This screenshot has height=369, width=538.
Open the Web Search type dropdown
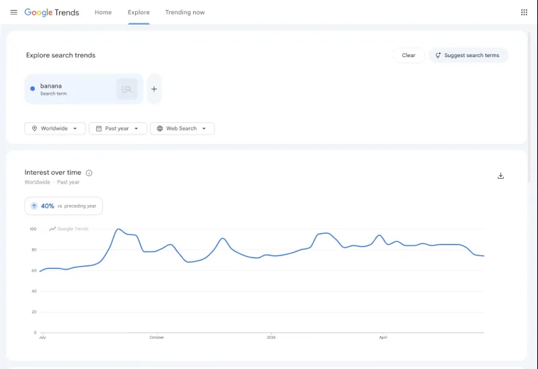(x=182, y=128)
